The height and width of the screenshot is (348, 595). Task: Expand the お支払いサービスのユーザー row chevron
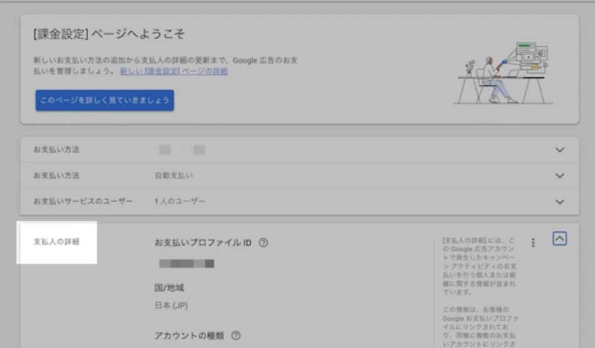(x=560, y=202)
